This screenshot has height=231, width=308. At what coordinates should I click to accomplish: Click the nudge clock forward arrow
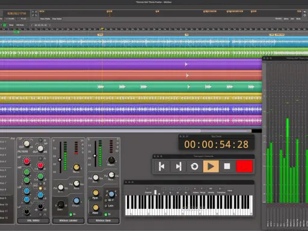50,25
